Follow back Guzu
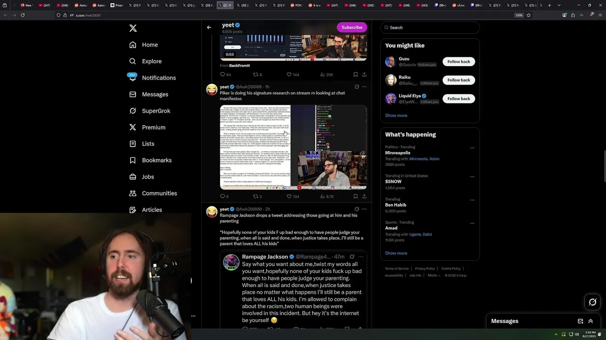The image size is (606, 340). coord(459,61)
